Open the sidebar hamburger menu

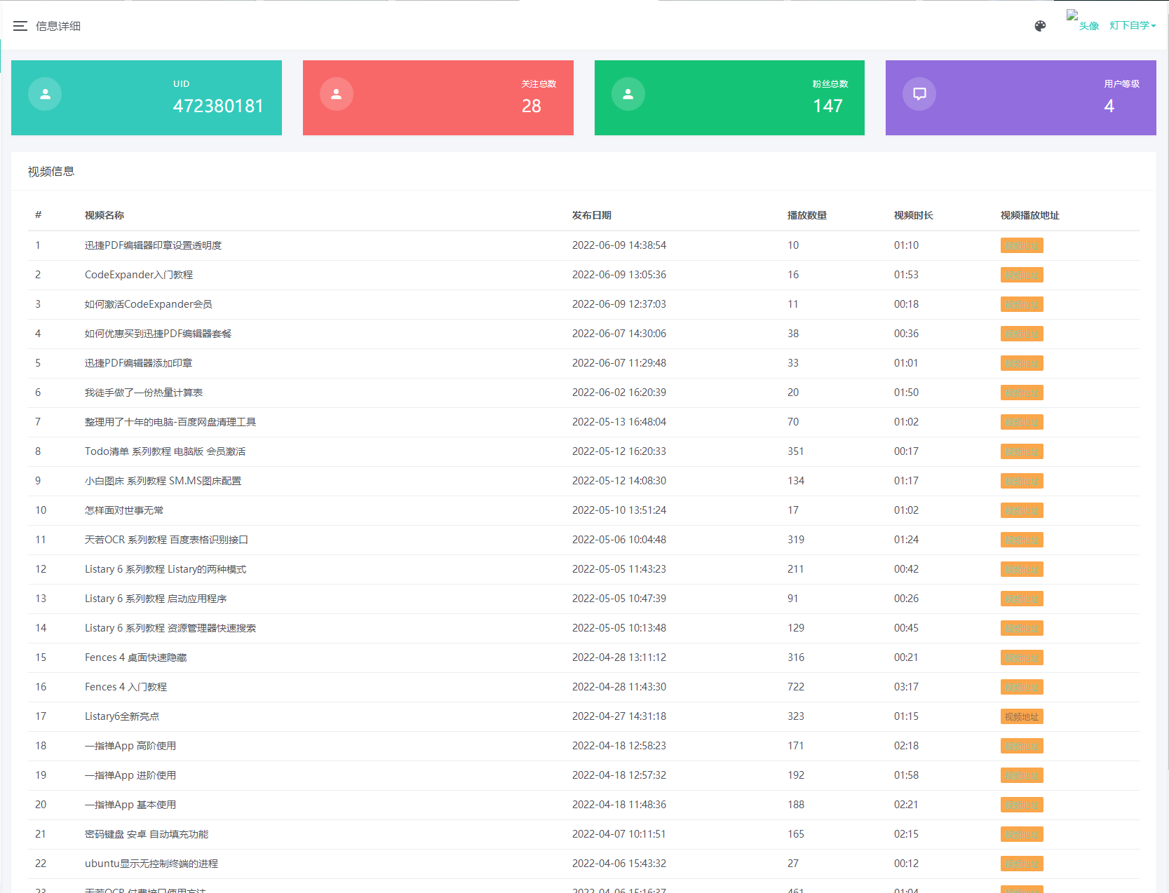21,25
